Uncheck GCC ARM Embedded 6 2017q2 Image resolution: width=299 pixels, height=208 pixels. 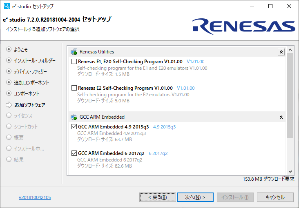pos(74,153)
